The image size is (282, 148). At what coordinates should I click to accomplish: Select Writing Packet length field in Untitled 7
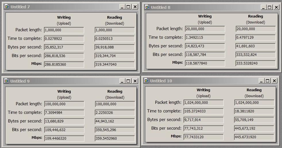pos(64,30)
